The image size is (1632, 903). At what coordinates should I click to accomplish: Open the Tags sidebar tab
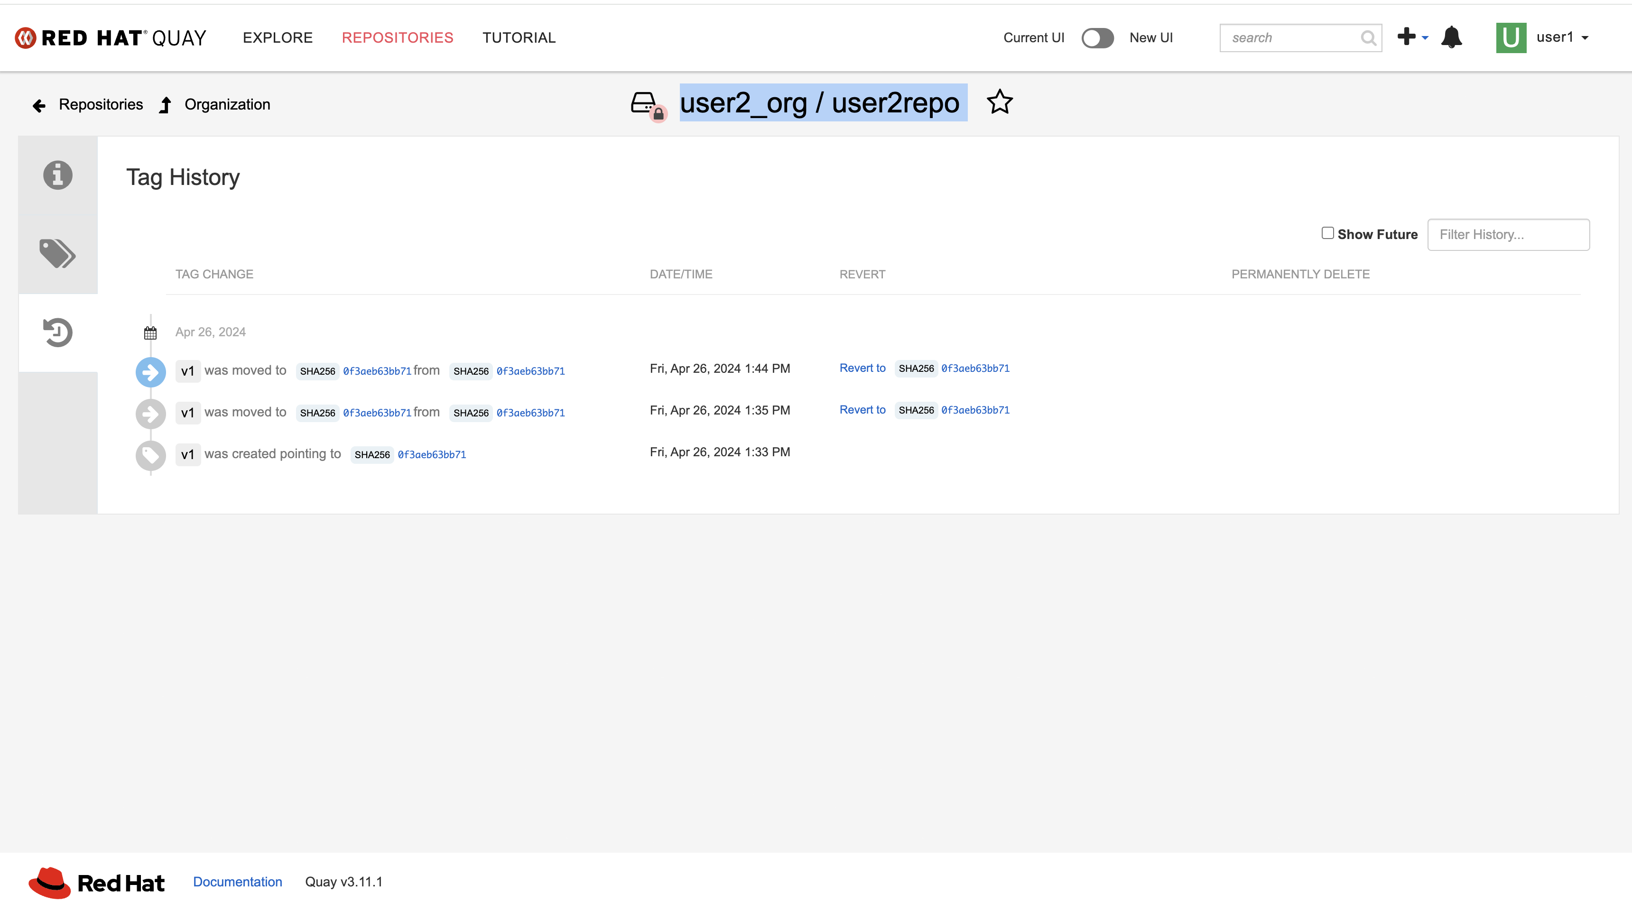(x=58, y=253)
